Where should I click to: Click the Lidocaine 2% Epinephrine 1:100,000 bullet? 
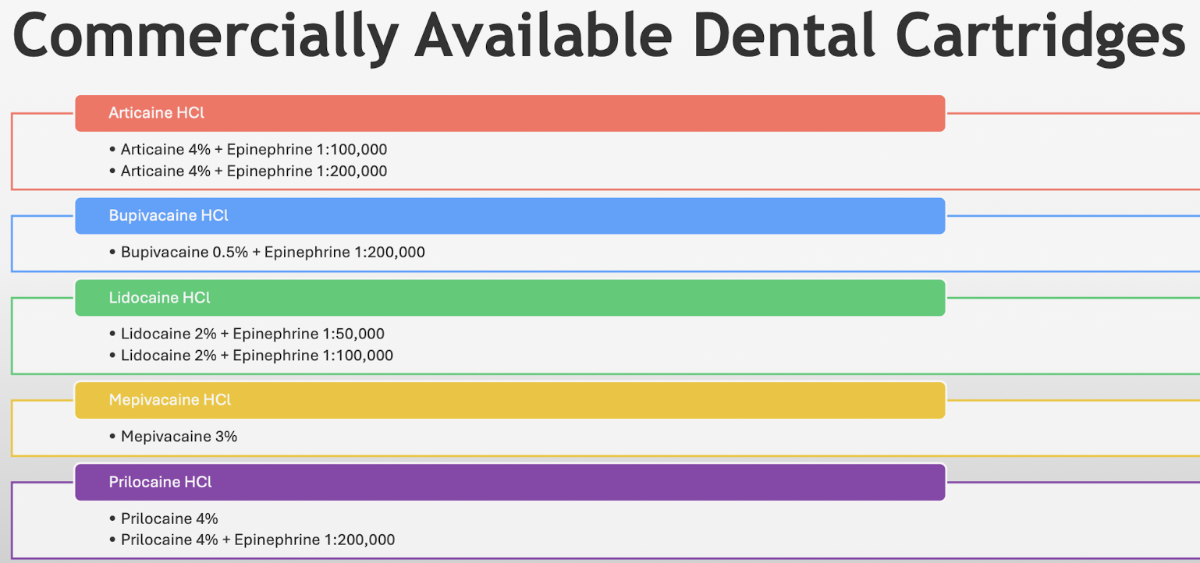coord(257,356)
